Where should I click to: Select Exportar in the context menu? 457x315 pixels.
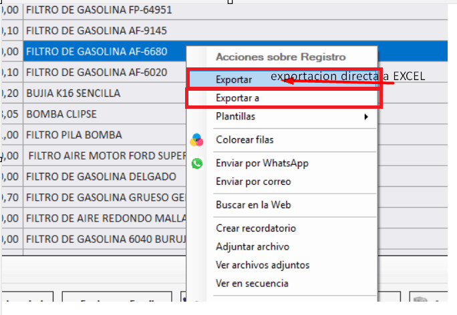(x=234, y=79)
